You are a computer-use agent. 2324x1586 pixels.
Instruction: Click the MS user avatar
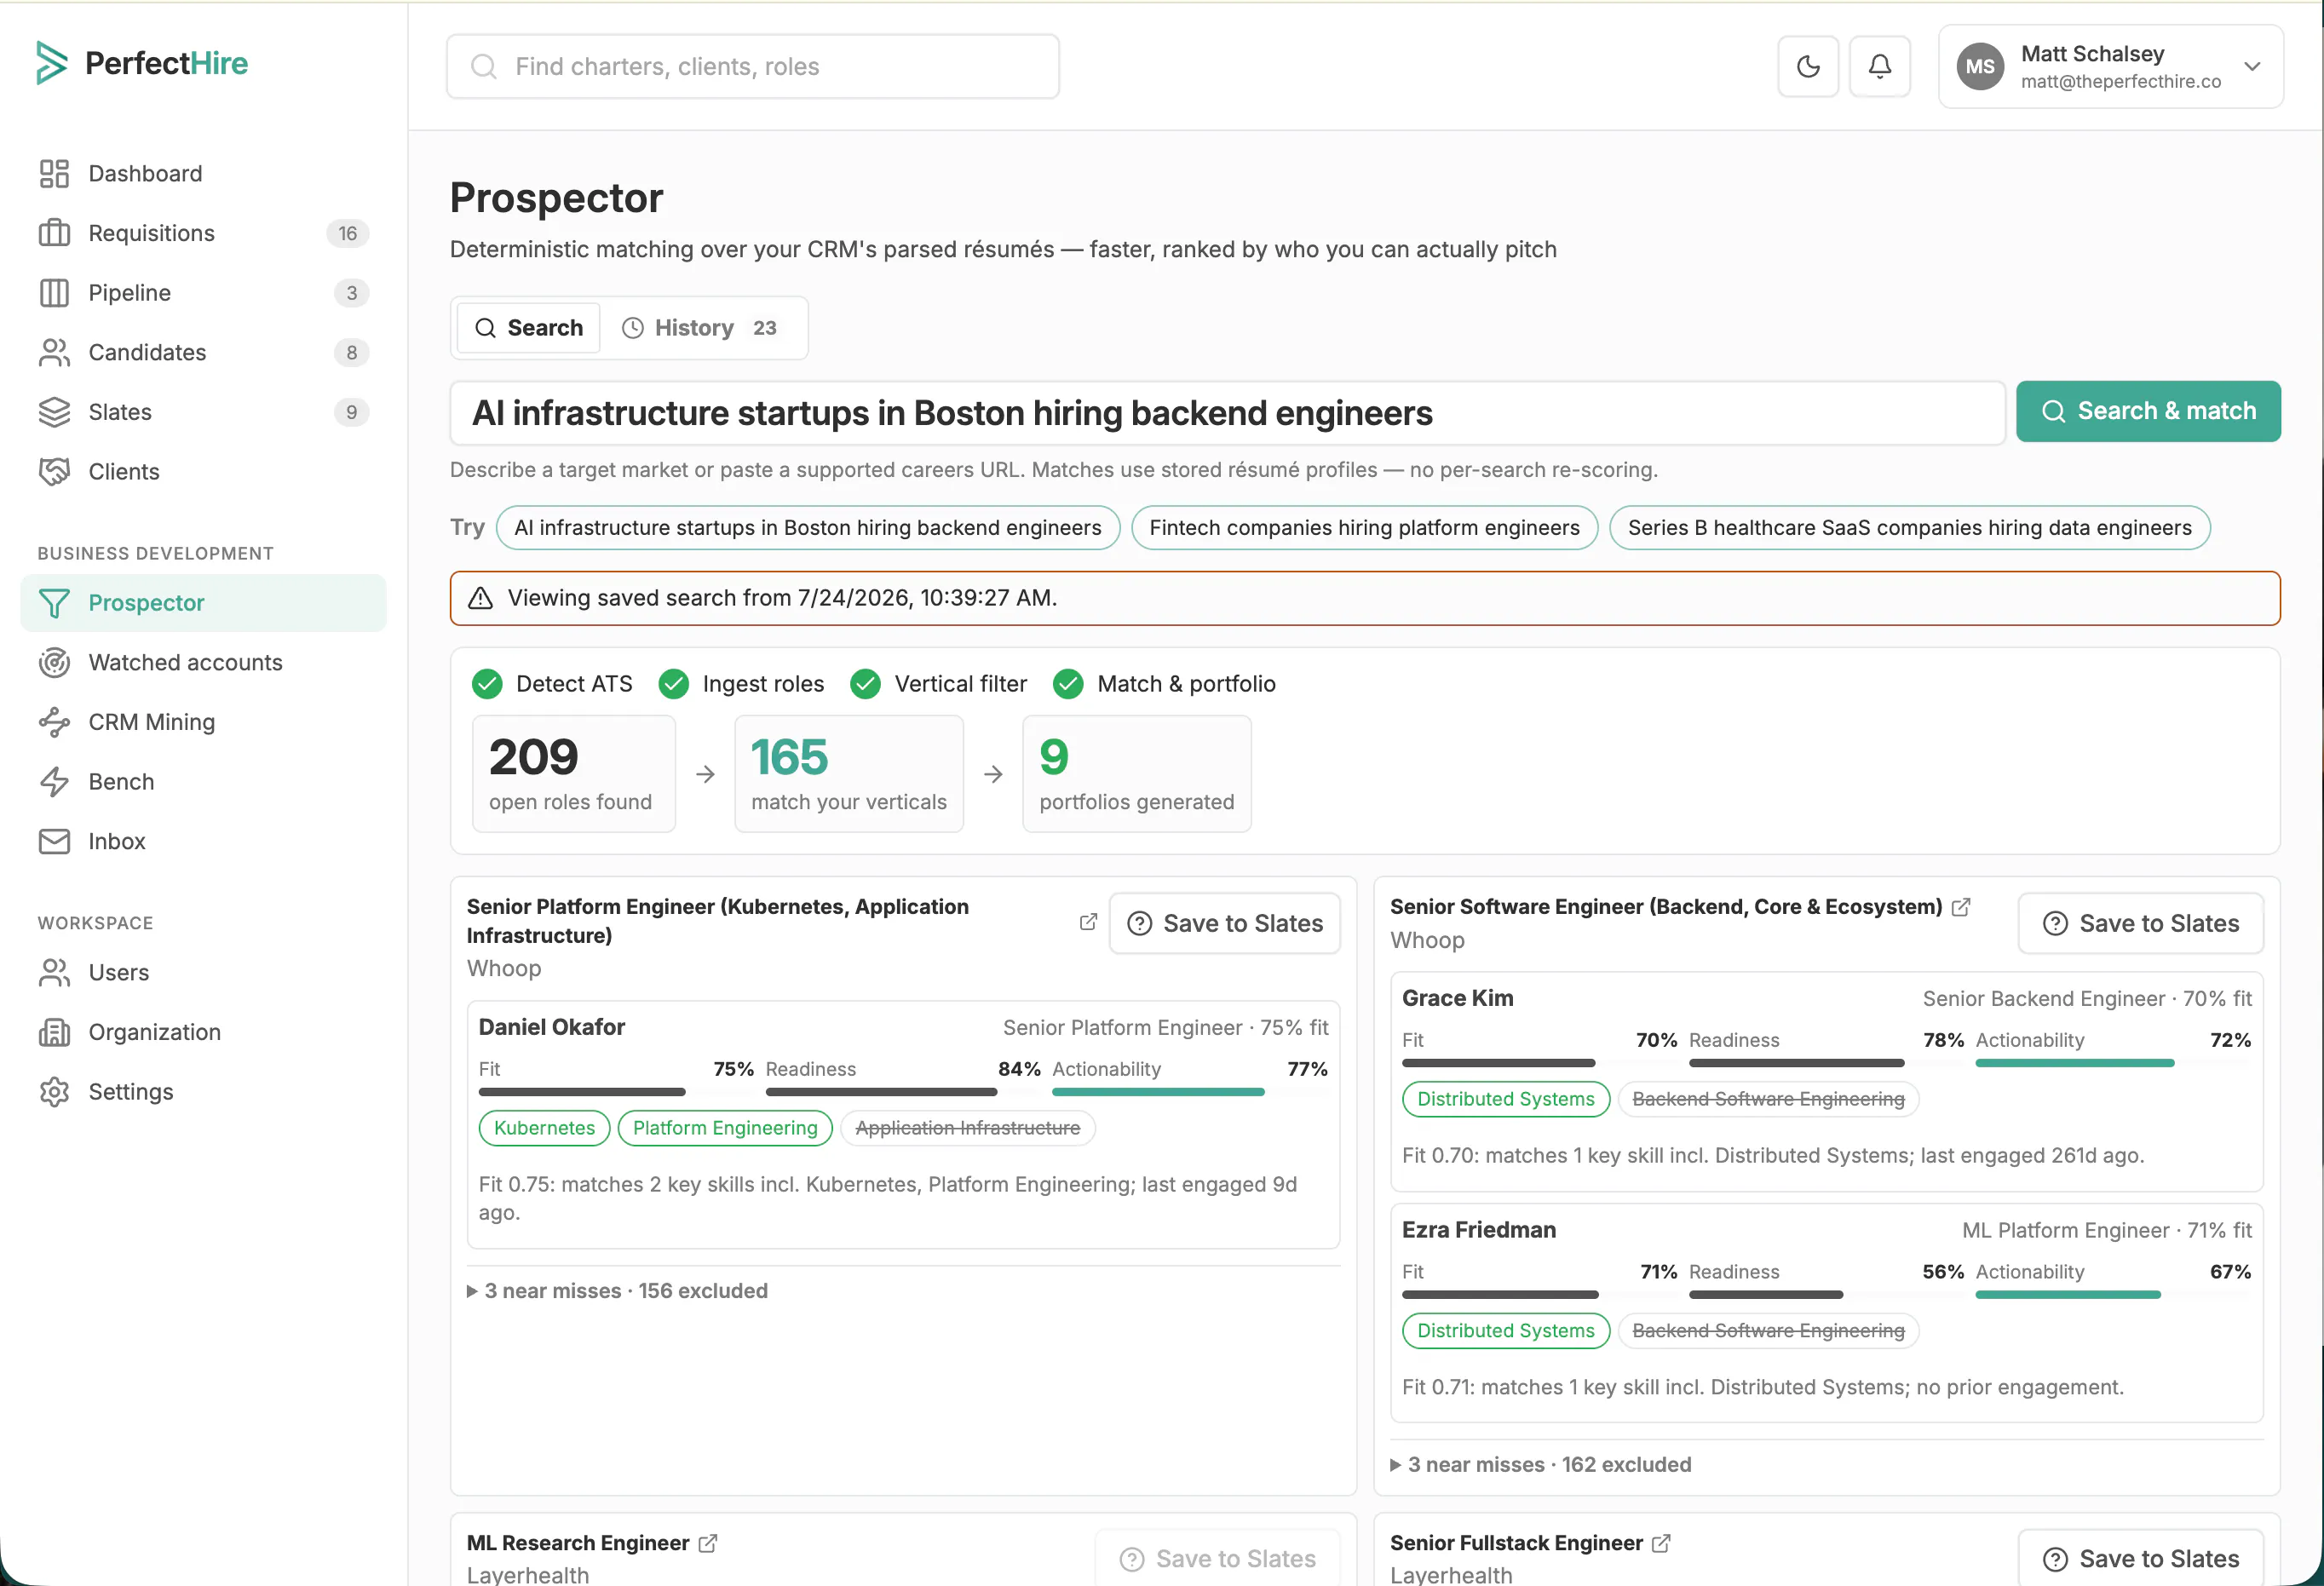[1980, 67]
